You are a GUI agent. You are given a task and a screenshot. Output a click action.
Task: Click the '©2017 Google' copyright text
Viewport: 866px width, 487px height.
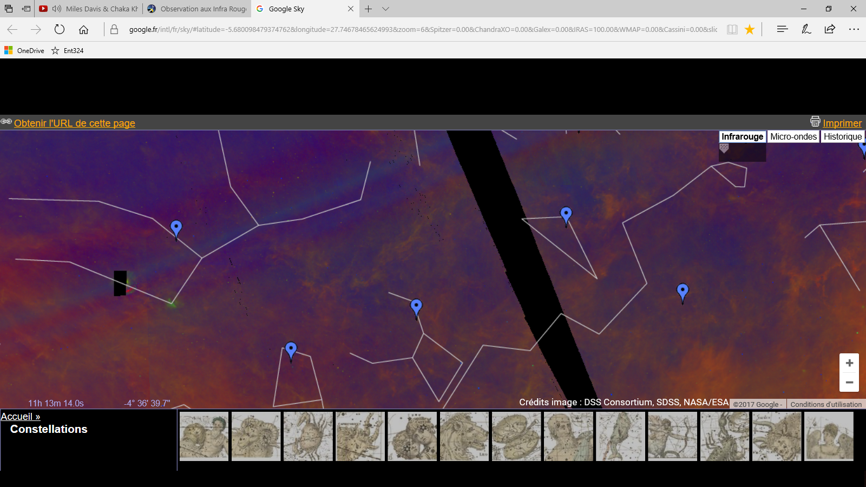tap(757, 404)
